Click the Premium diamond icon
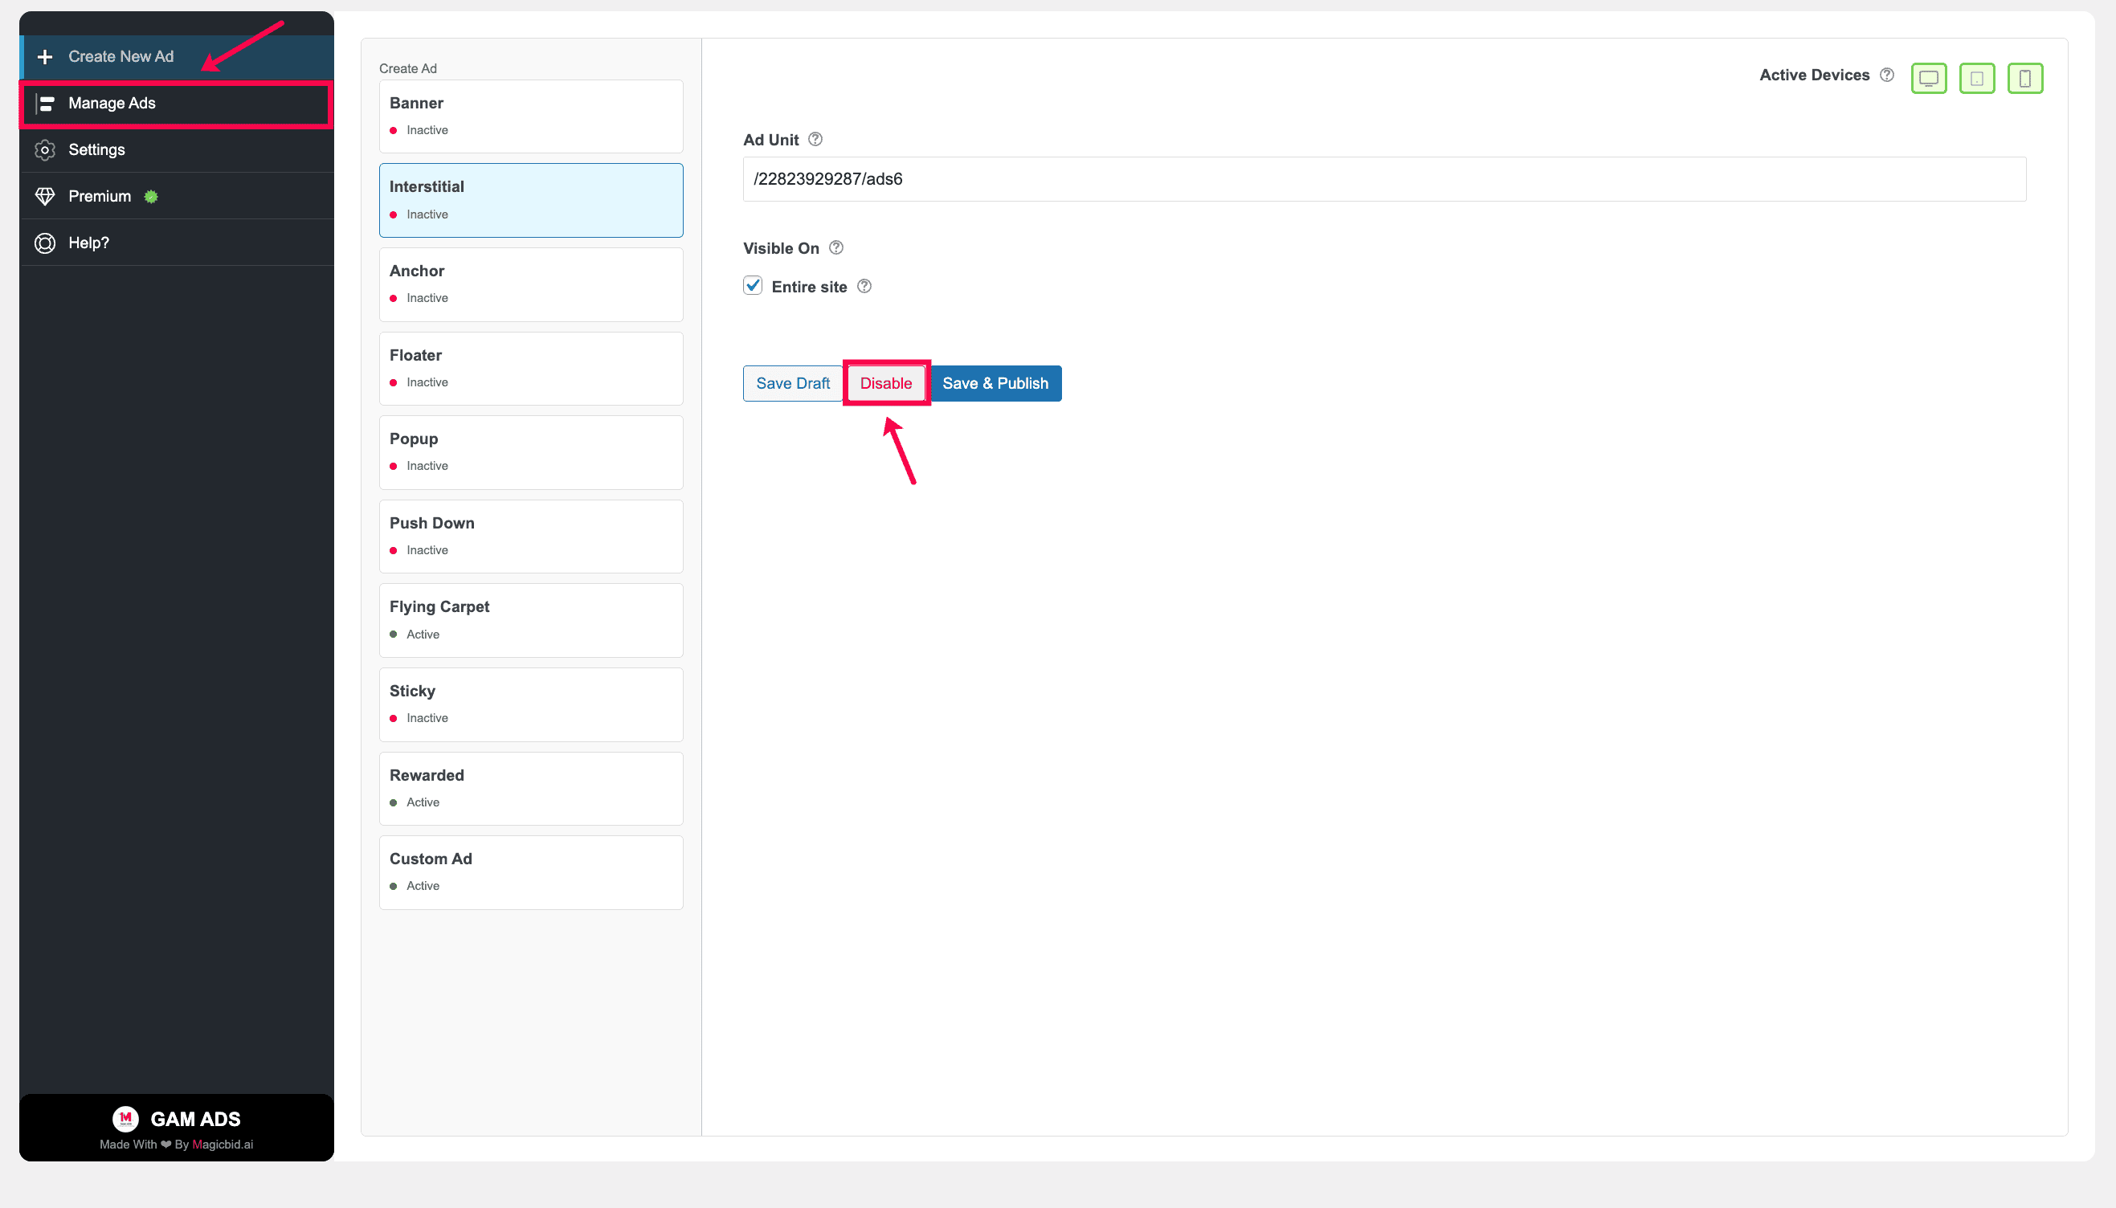Viewport: 2116px width, 1208px height. (45, 197)
